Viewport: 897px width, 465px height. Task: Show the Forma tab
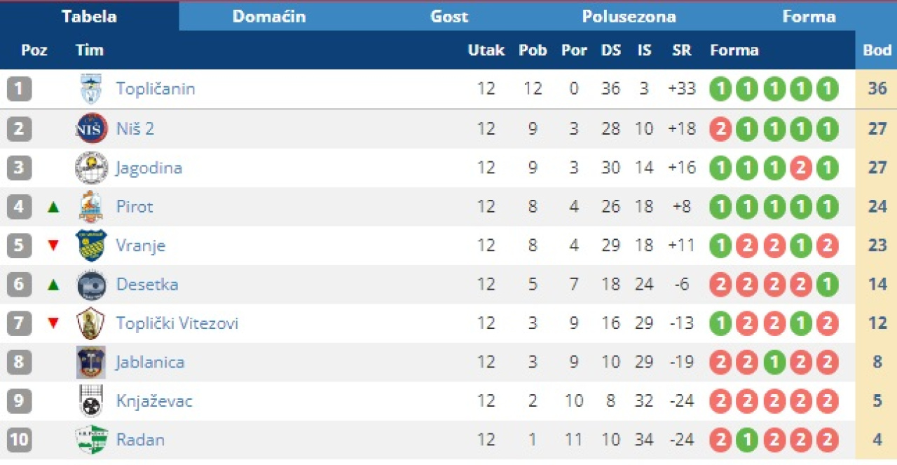(809, 17)
